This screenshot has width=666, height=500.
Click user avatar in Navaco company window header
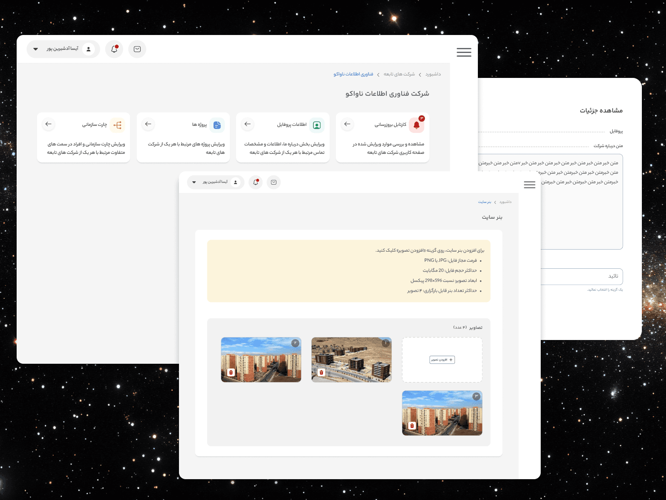click(x=88, y=49)
